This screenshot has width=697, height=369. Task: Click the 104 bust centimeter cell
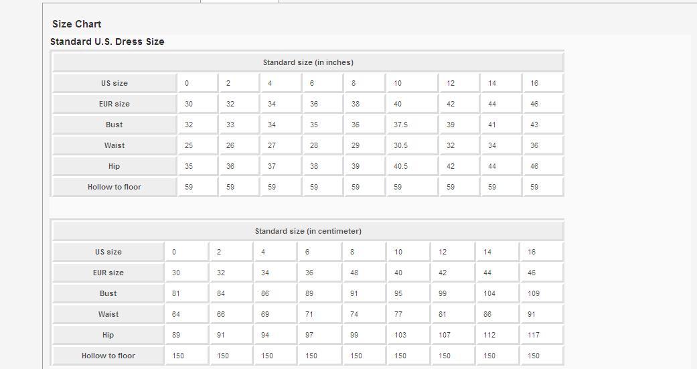(x=489, y=293)
